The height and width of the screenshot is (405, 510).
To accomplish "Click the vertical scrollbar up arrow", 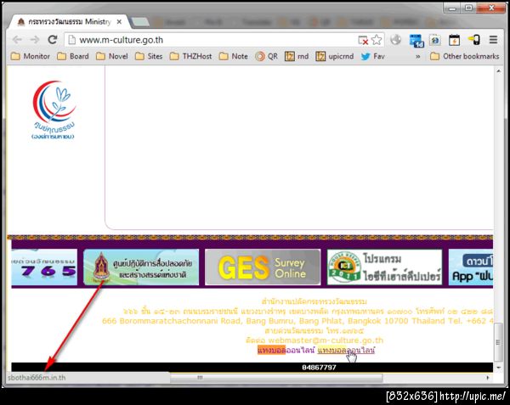I will 499,70.
